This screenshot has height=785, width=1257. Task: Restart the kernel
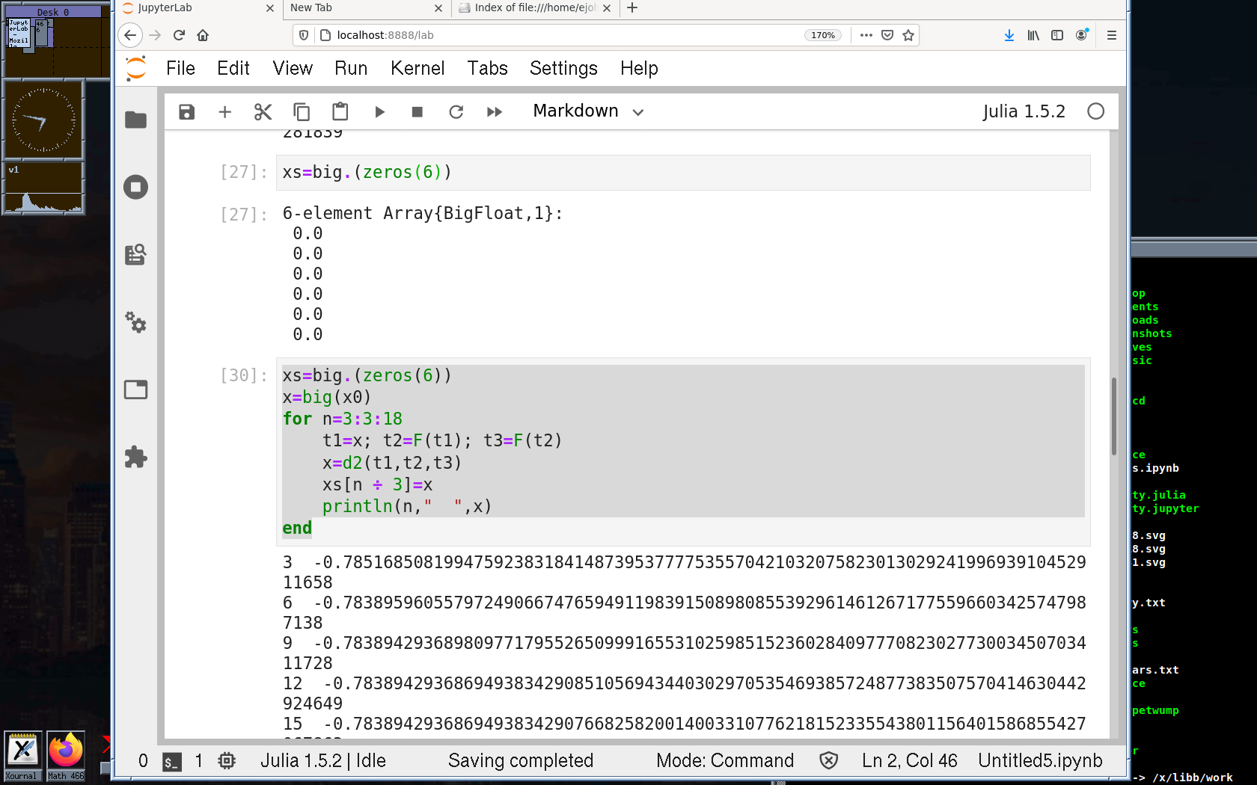456,112
